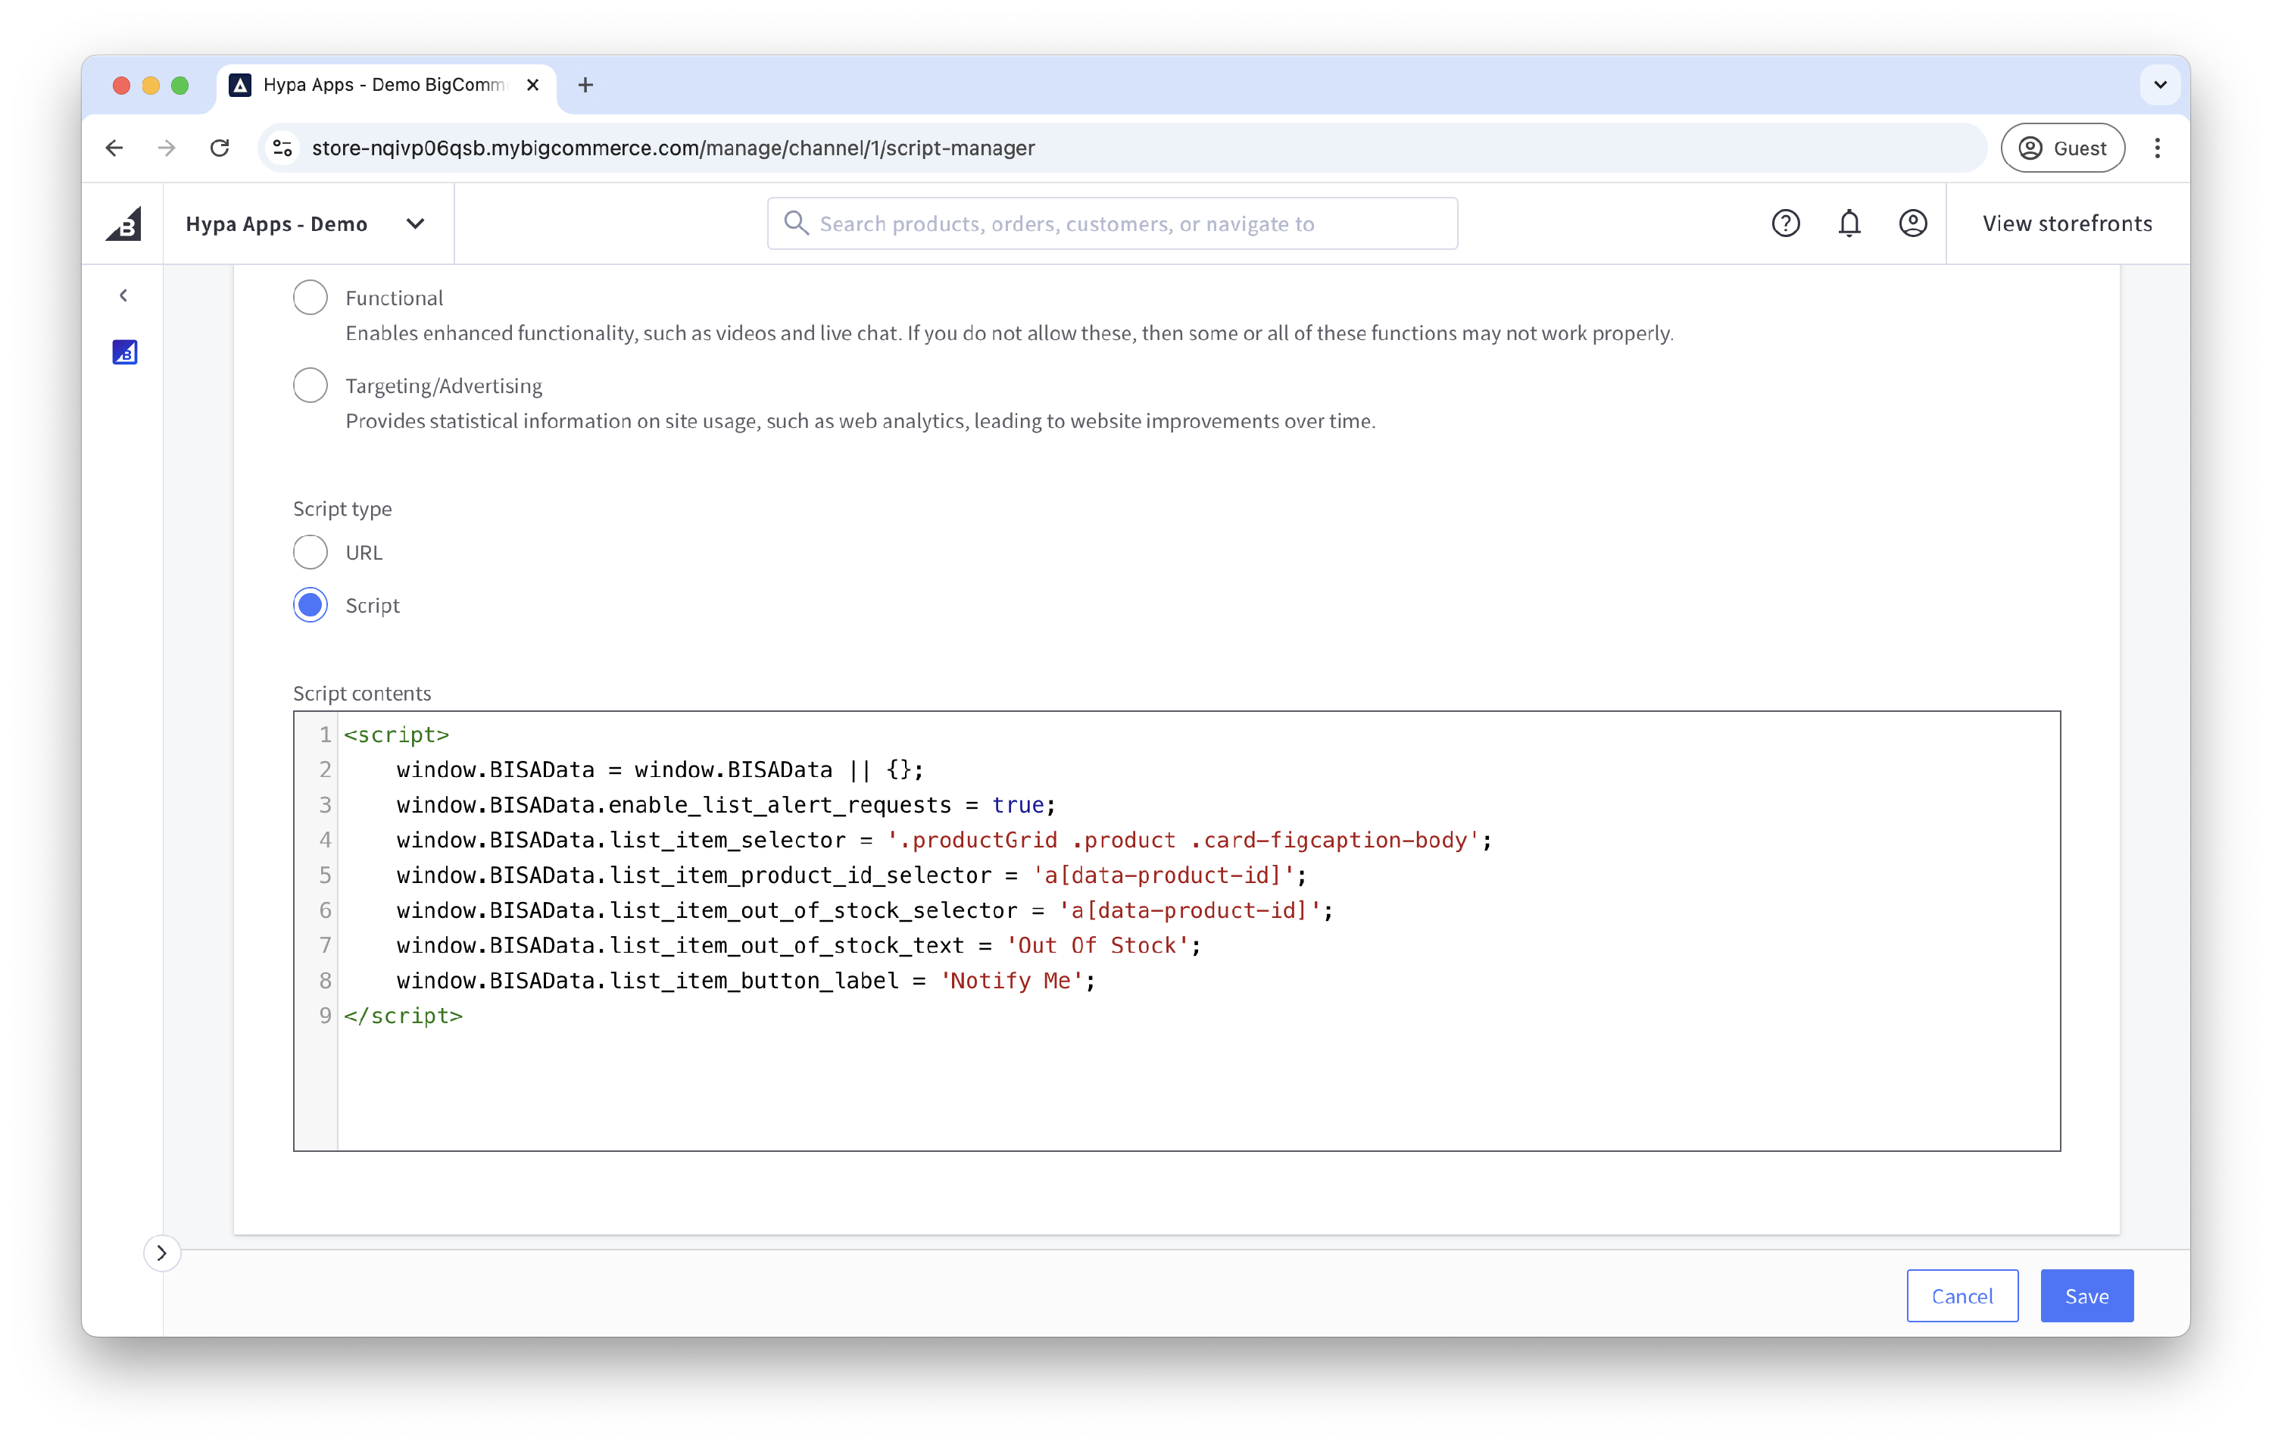The height and width of the screenshot is (1445, 2272).
Task: Select the Hypa Apps - Demo tab
Action: 386,85
